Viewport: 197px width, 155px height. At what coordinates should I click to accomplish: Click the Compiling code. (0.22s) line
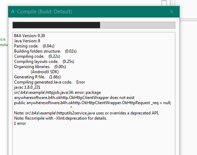point(37,56)
